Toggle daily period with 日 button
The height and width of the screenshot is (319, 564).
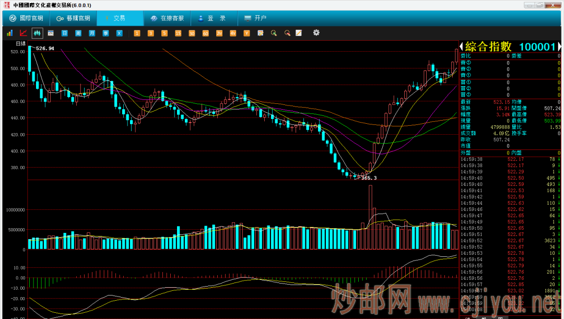pyautogui.click(x=65, y=33)
